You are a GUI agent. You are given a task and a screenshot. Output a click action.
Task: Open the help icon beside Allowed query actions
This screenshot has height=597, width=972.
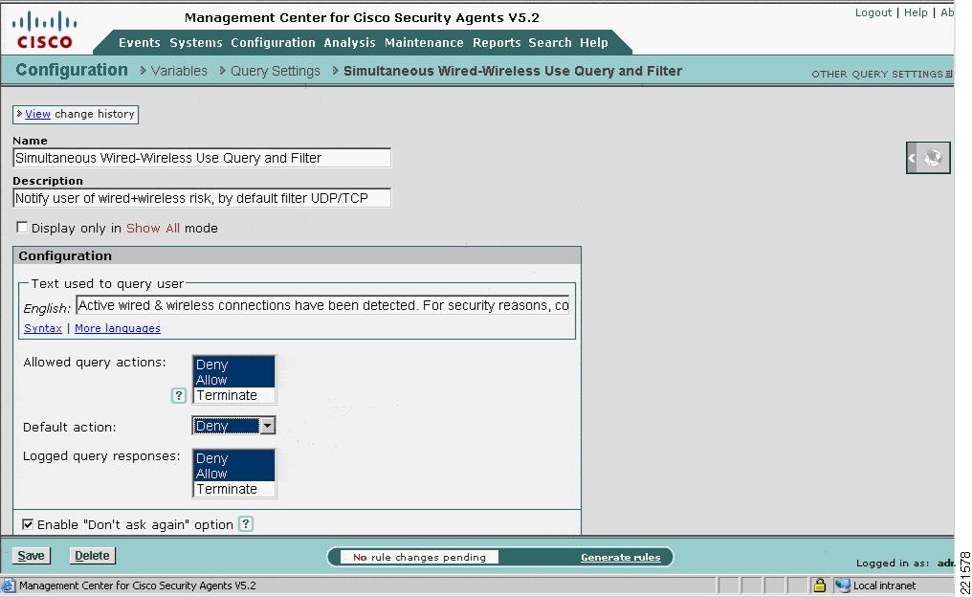[178, 395]
